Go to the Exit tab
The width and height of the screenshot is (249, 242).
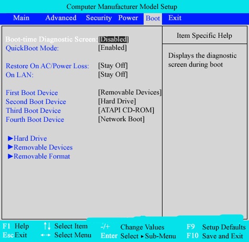coord(175,18)
